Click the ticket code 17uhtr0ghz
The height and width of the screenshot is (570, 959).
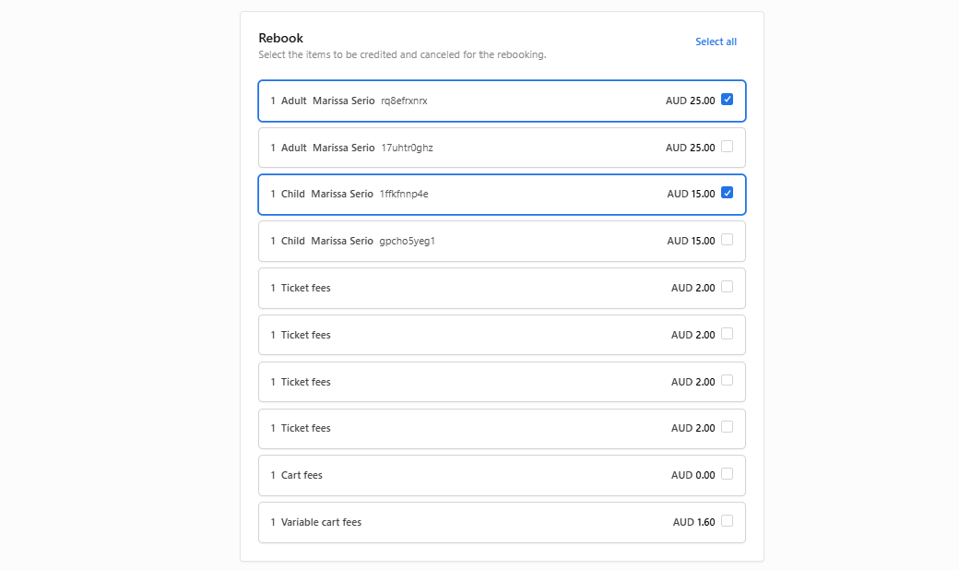coord(407,148)
